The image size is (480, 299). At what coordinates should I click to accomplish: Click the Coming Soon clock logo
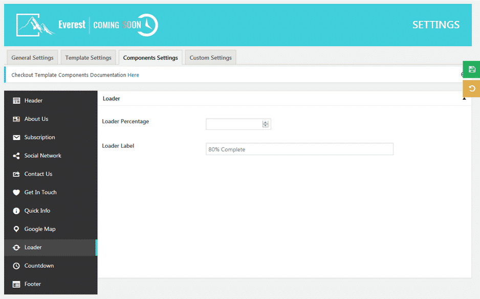148,25
